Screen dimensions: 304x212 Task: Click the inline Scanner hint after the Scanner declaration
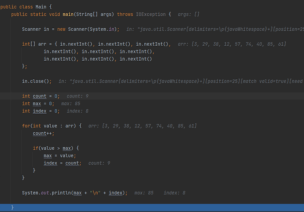(215, 29)
